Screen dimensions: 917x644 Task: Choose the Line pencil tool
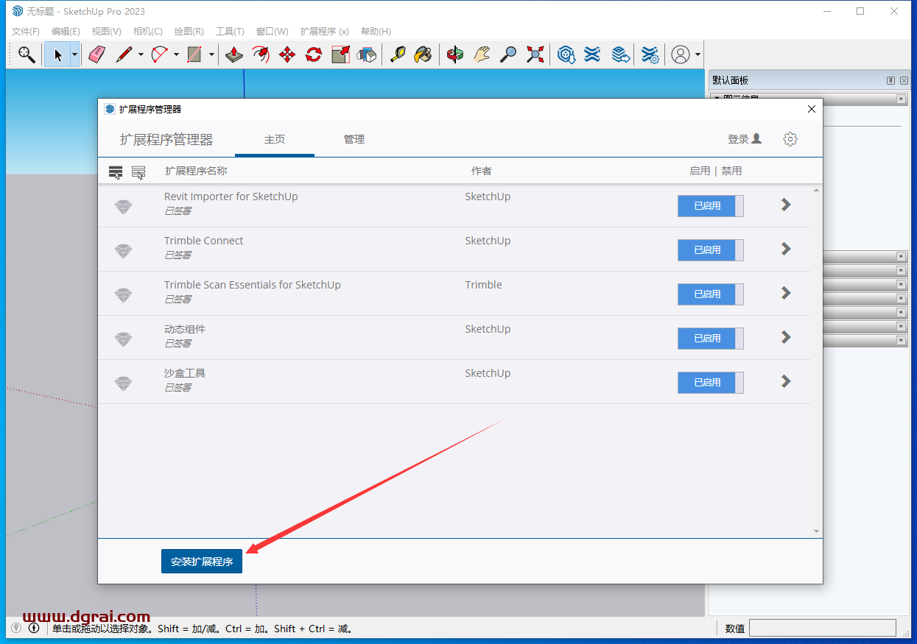pyautogui.click(x=124, y=54)
